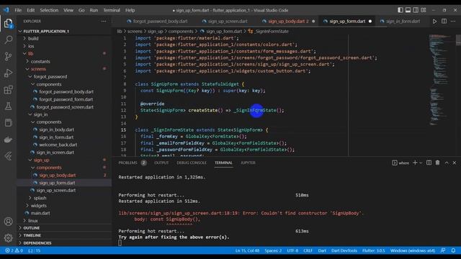Open the Selection menu

[x=49, y=10]
